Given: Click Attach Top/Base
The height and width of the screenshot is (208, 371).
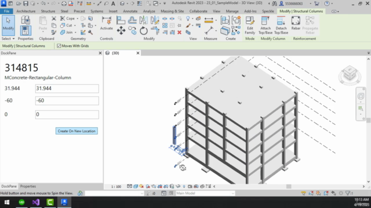Looking at the screenshot, I should 265,25.
